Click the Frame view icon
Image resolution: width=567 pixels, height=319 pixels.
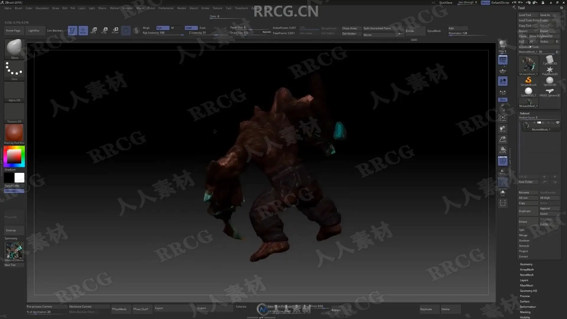click(x=503, y=118)
